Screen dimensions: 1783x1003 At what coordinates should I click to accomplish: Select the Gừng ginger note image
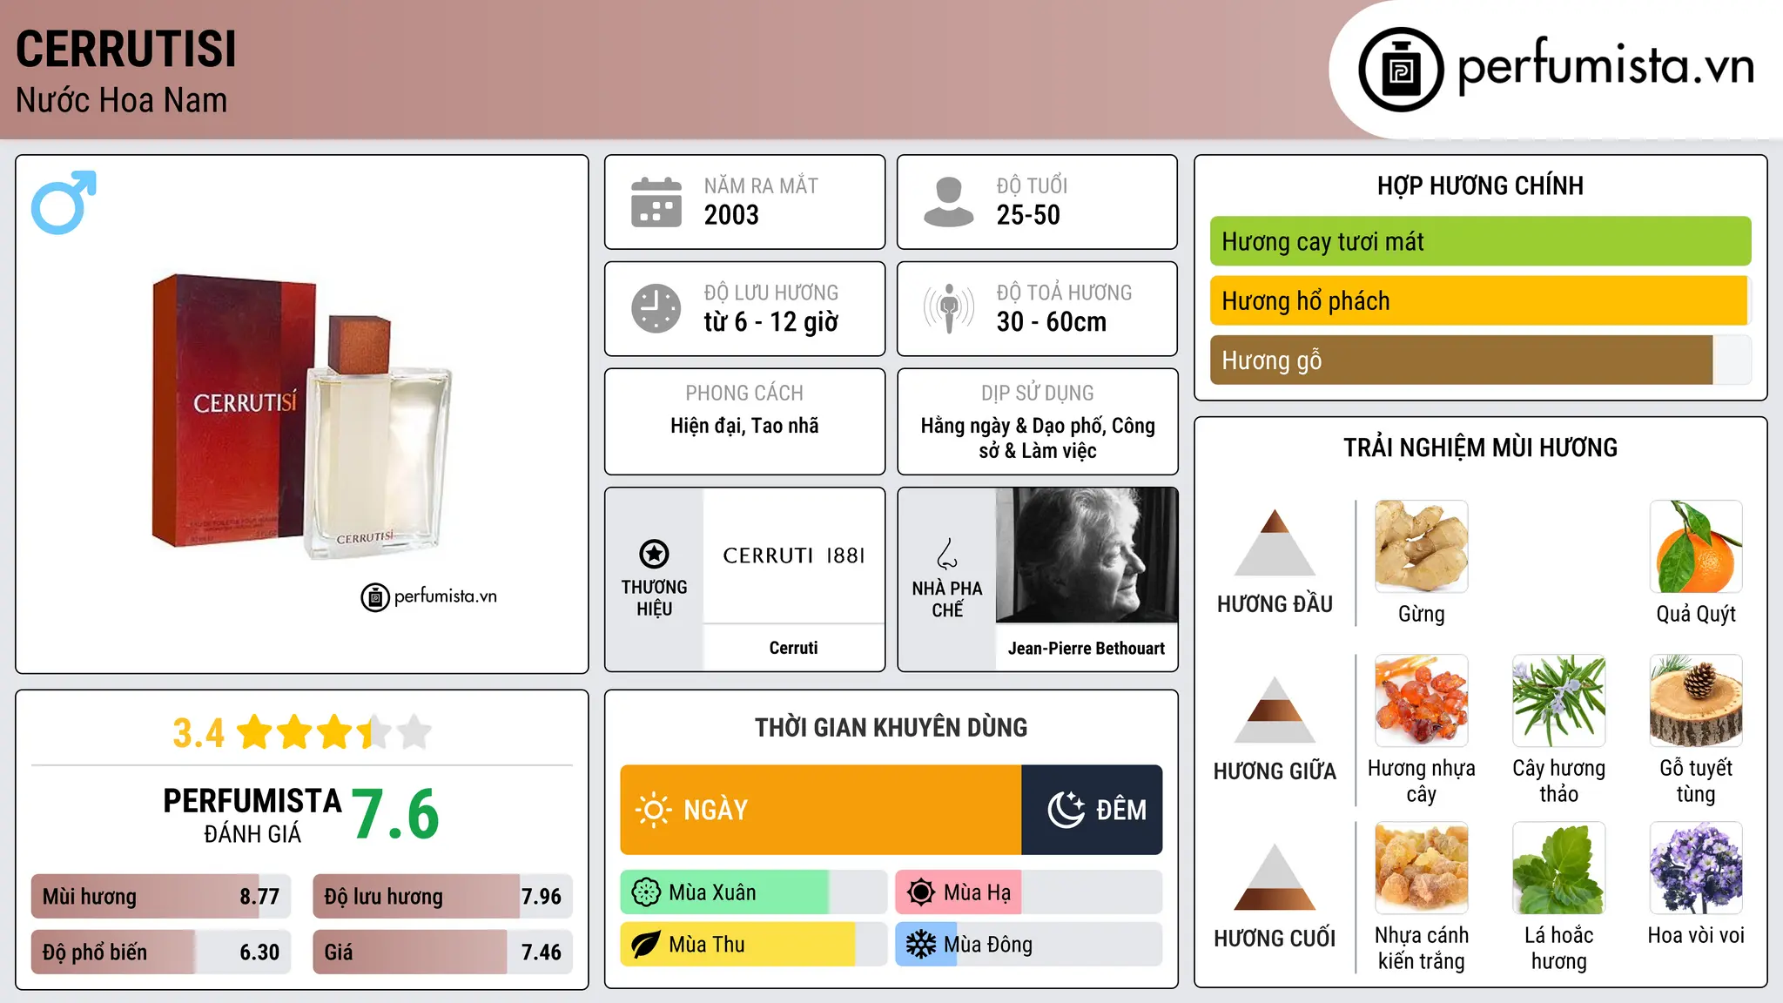1422,547
